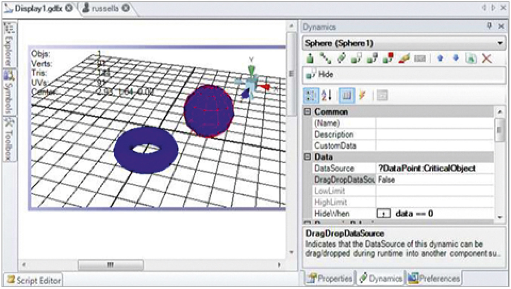The width and height of the screenshot is (511, 289).
Task: Click the green weight-shaped dynamic icon
Action: tap(310, 59)
